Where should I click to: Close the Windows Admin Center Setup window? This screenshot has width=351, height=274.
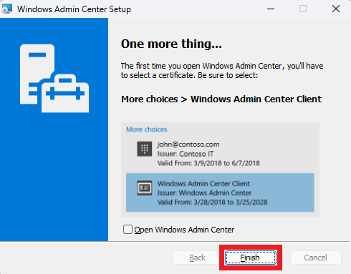pyautogui.click(x=336, y=9)
